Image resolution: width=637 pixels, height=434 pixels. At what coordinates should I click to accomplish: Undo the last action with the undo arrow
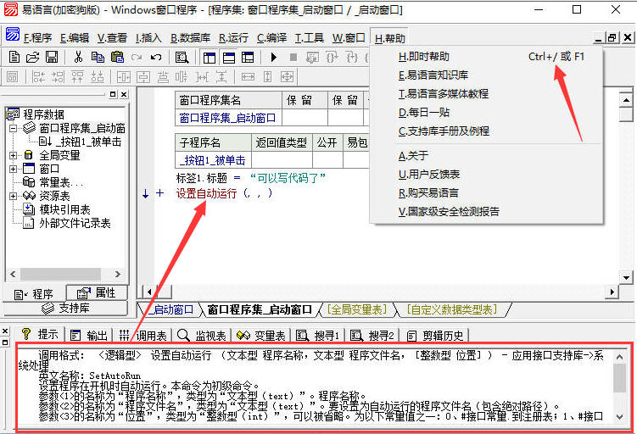pos(156,58)
